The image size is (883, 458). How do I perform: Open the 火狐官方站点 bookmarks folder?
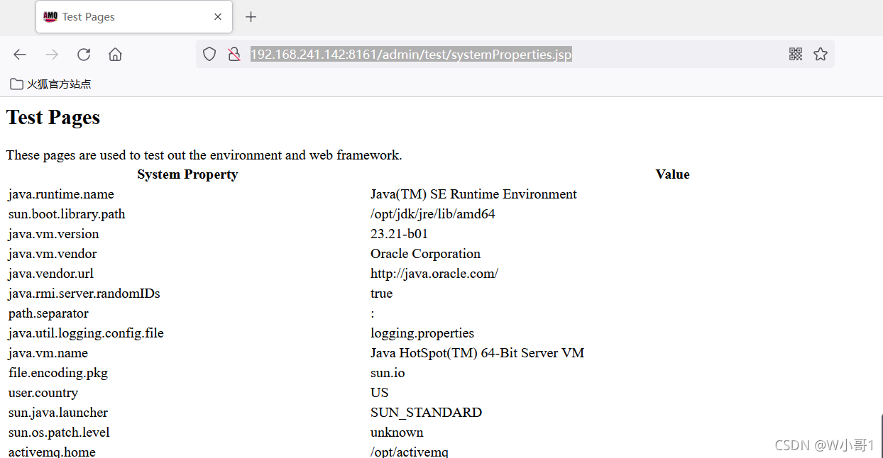point(50,84)
